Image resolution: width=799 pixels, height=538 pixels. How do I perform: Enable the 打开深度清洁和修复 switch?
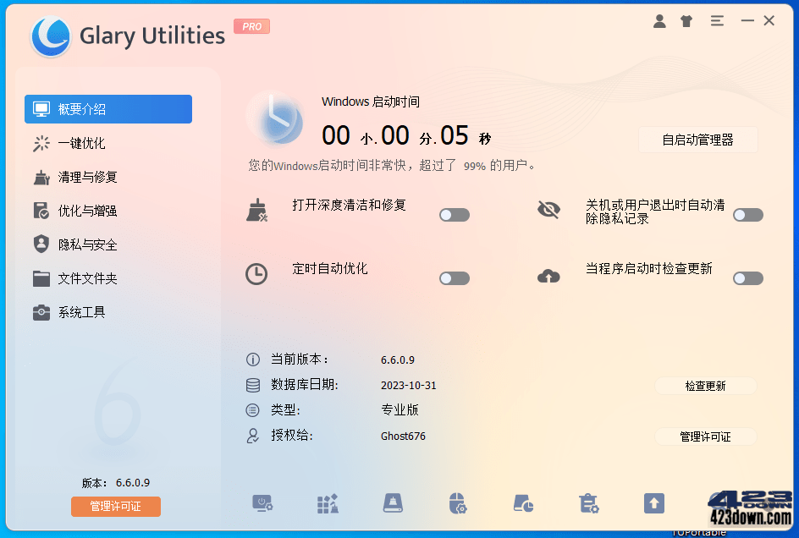(455, 215)
